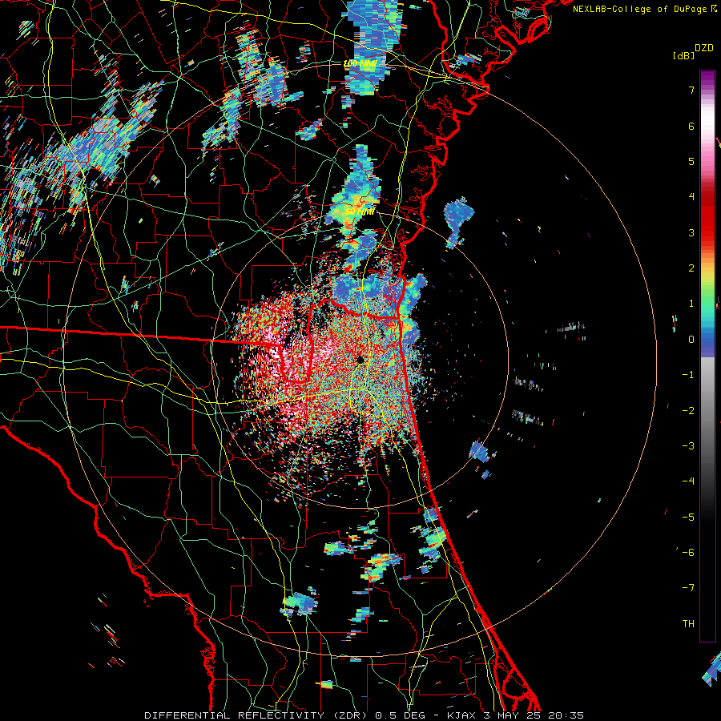
Task: Click the 50 NMI range ring label
Action: pos(360,212)
